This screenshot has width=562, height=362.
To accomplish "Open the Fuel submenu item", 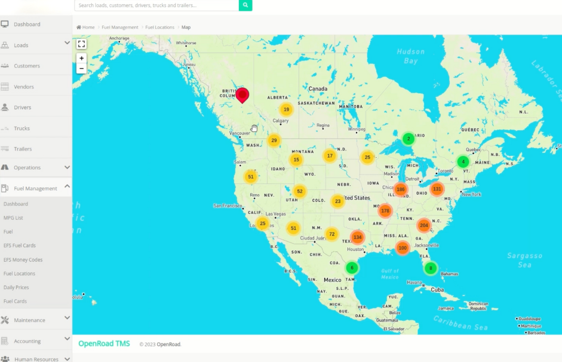I will click(x=8, y=232).
